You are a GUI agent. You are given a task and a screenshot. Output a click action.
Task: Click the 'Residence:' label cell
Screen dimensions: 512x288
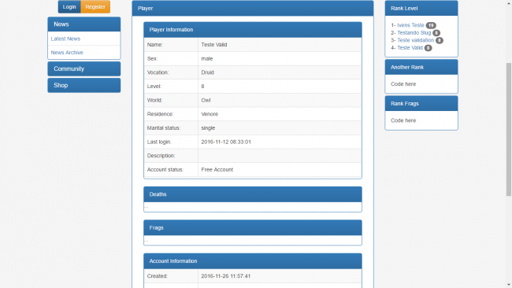tap(171, 114)
